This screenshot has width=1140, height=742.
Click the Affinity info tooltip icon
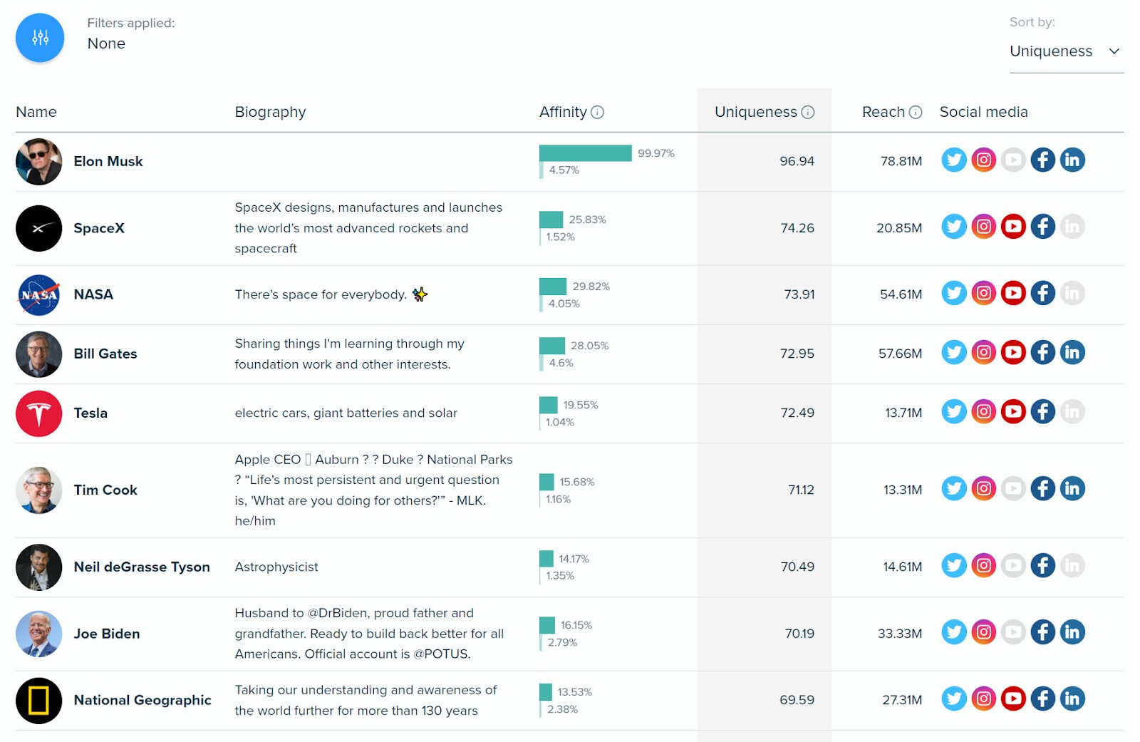(x=597, y=112)
